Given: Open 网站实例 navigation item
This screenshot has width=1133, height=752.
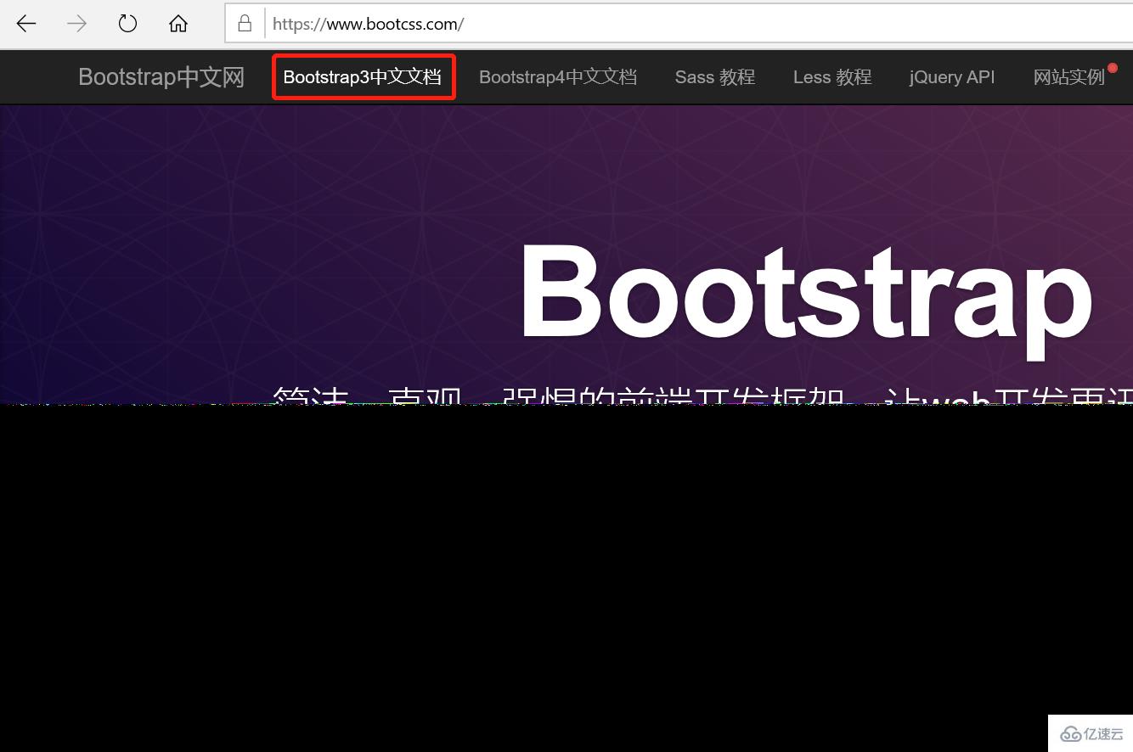Looking at the screenshot, I should point(1069,77).
